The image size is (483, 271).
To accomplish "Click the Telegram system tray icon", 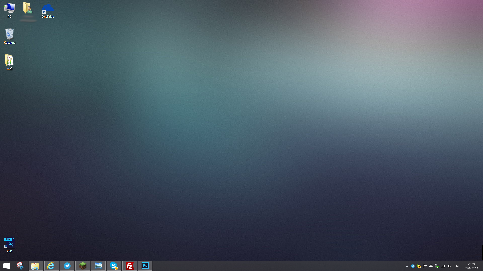I will point(413,266).
